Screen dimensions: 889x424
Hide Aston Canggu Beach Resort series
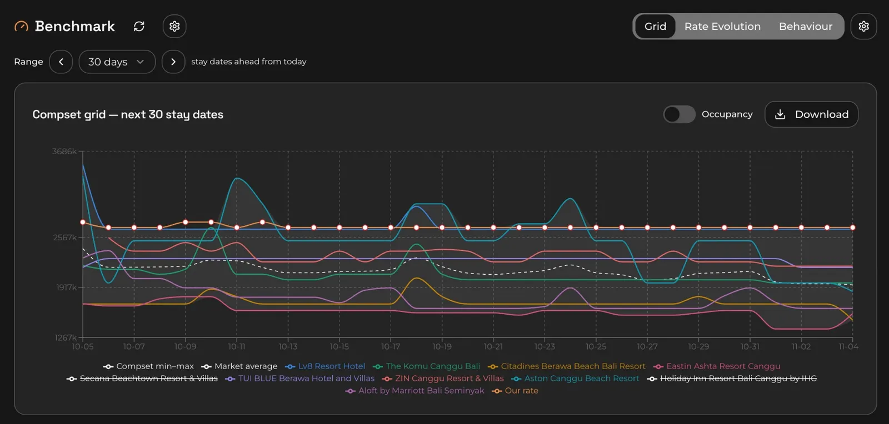tap(575, 378)
